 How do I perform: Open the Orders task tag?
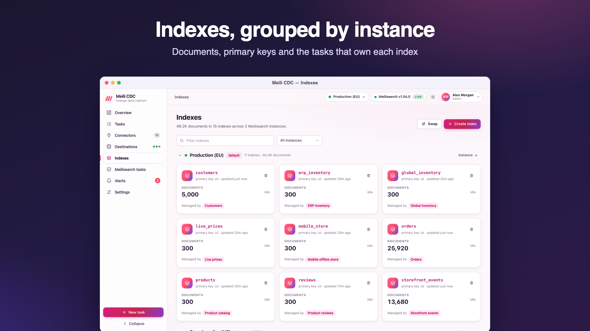[416, 260]
